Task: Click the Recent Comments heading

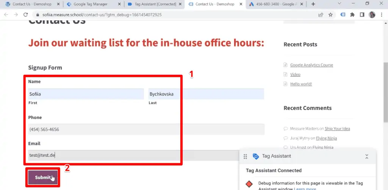Action: tap(308, 108)
